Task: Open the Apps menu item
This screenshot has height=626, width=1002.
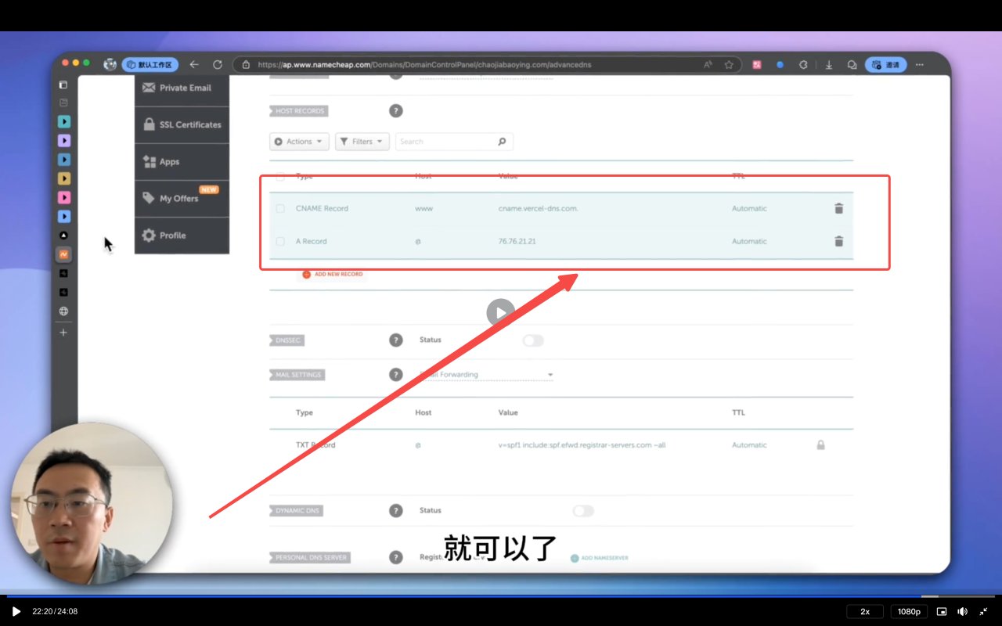Action: click(169, 162)
